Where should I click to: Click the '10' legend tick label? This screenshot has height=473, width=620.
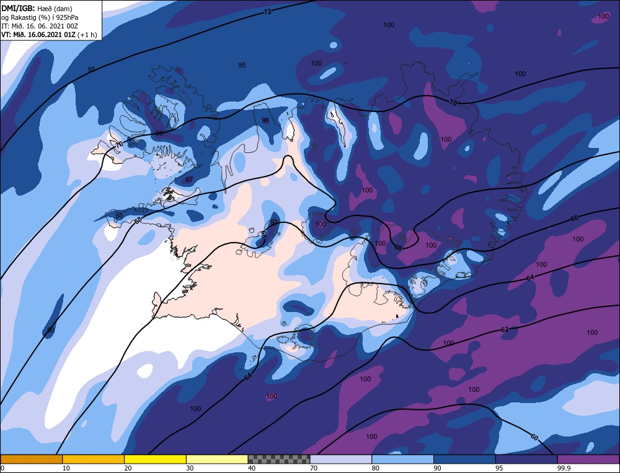(x=66, y=468)
